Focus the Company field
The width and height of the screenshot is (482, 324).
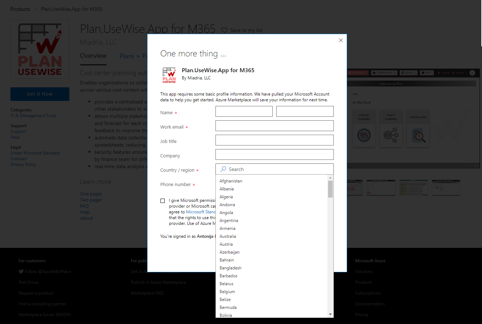point(274,154)
